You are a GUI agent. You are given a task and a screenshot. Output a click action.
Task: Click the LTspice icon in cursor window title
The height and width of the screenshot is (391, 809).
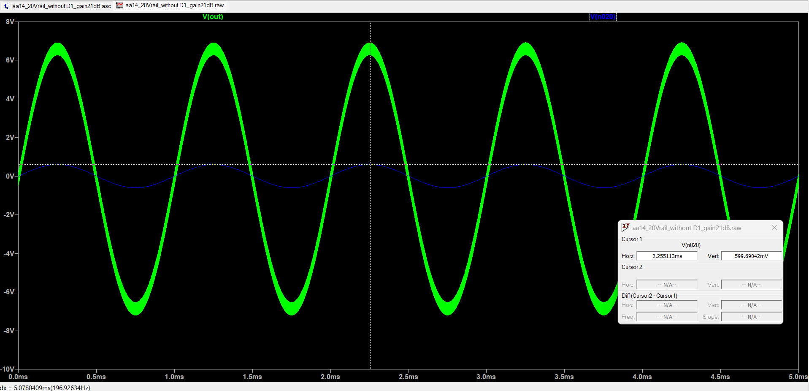[x=625, y=228]
